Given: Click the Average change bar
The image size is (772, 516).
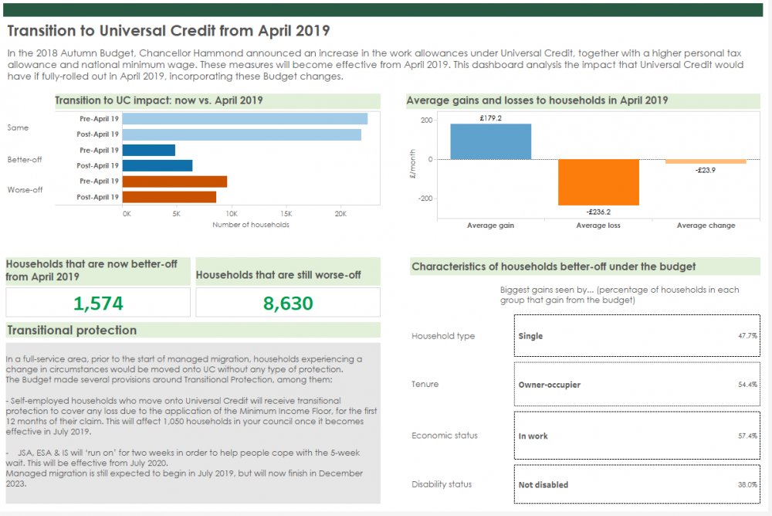Looking at the screenshot, I should pos(706,161).
